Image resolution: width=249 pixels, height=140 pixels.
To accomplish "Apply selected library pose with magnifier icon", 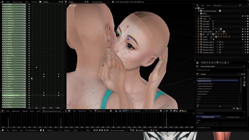I will pos(244,82).
